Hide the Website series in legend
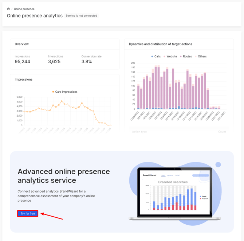244x241 pixels. [170, 56]
